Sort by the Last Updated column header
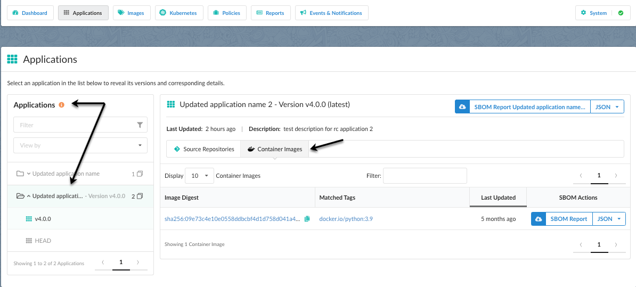 [x=498, y=198]
